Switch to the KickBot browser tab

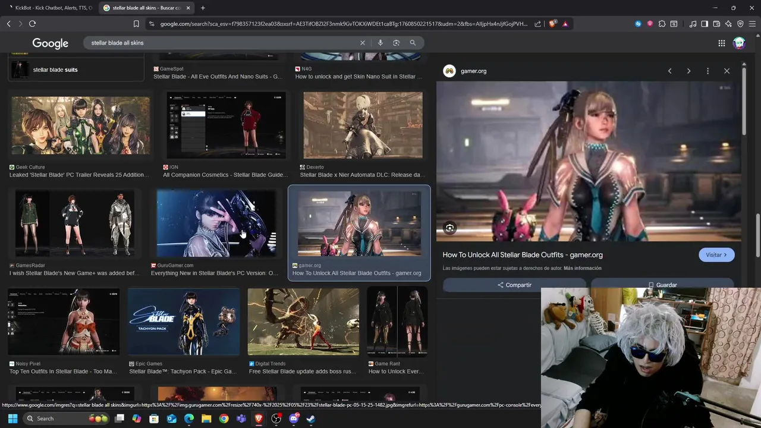point(51,8)
